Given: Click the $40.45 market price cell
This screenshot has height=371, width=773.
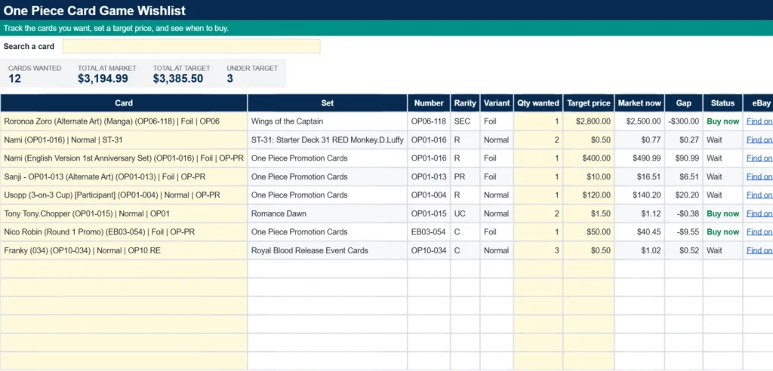Looking at the screenshot, I should [639, 232].
